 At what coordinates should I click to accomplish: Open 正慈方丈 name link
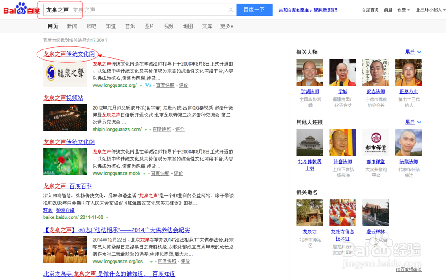point(409,91)
